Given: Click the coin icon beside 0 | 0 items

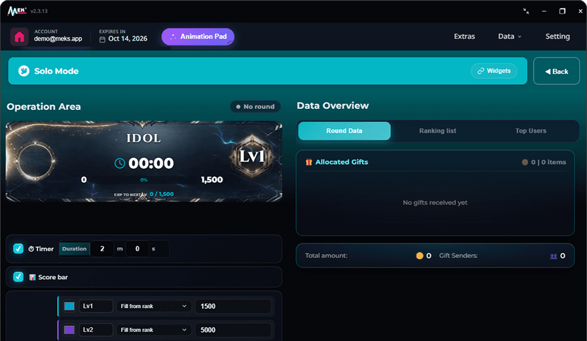Looking at the screenshot, I should 525,162.
